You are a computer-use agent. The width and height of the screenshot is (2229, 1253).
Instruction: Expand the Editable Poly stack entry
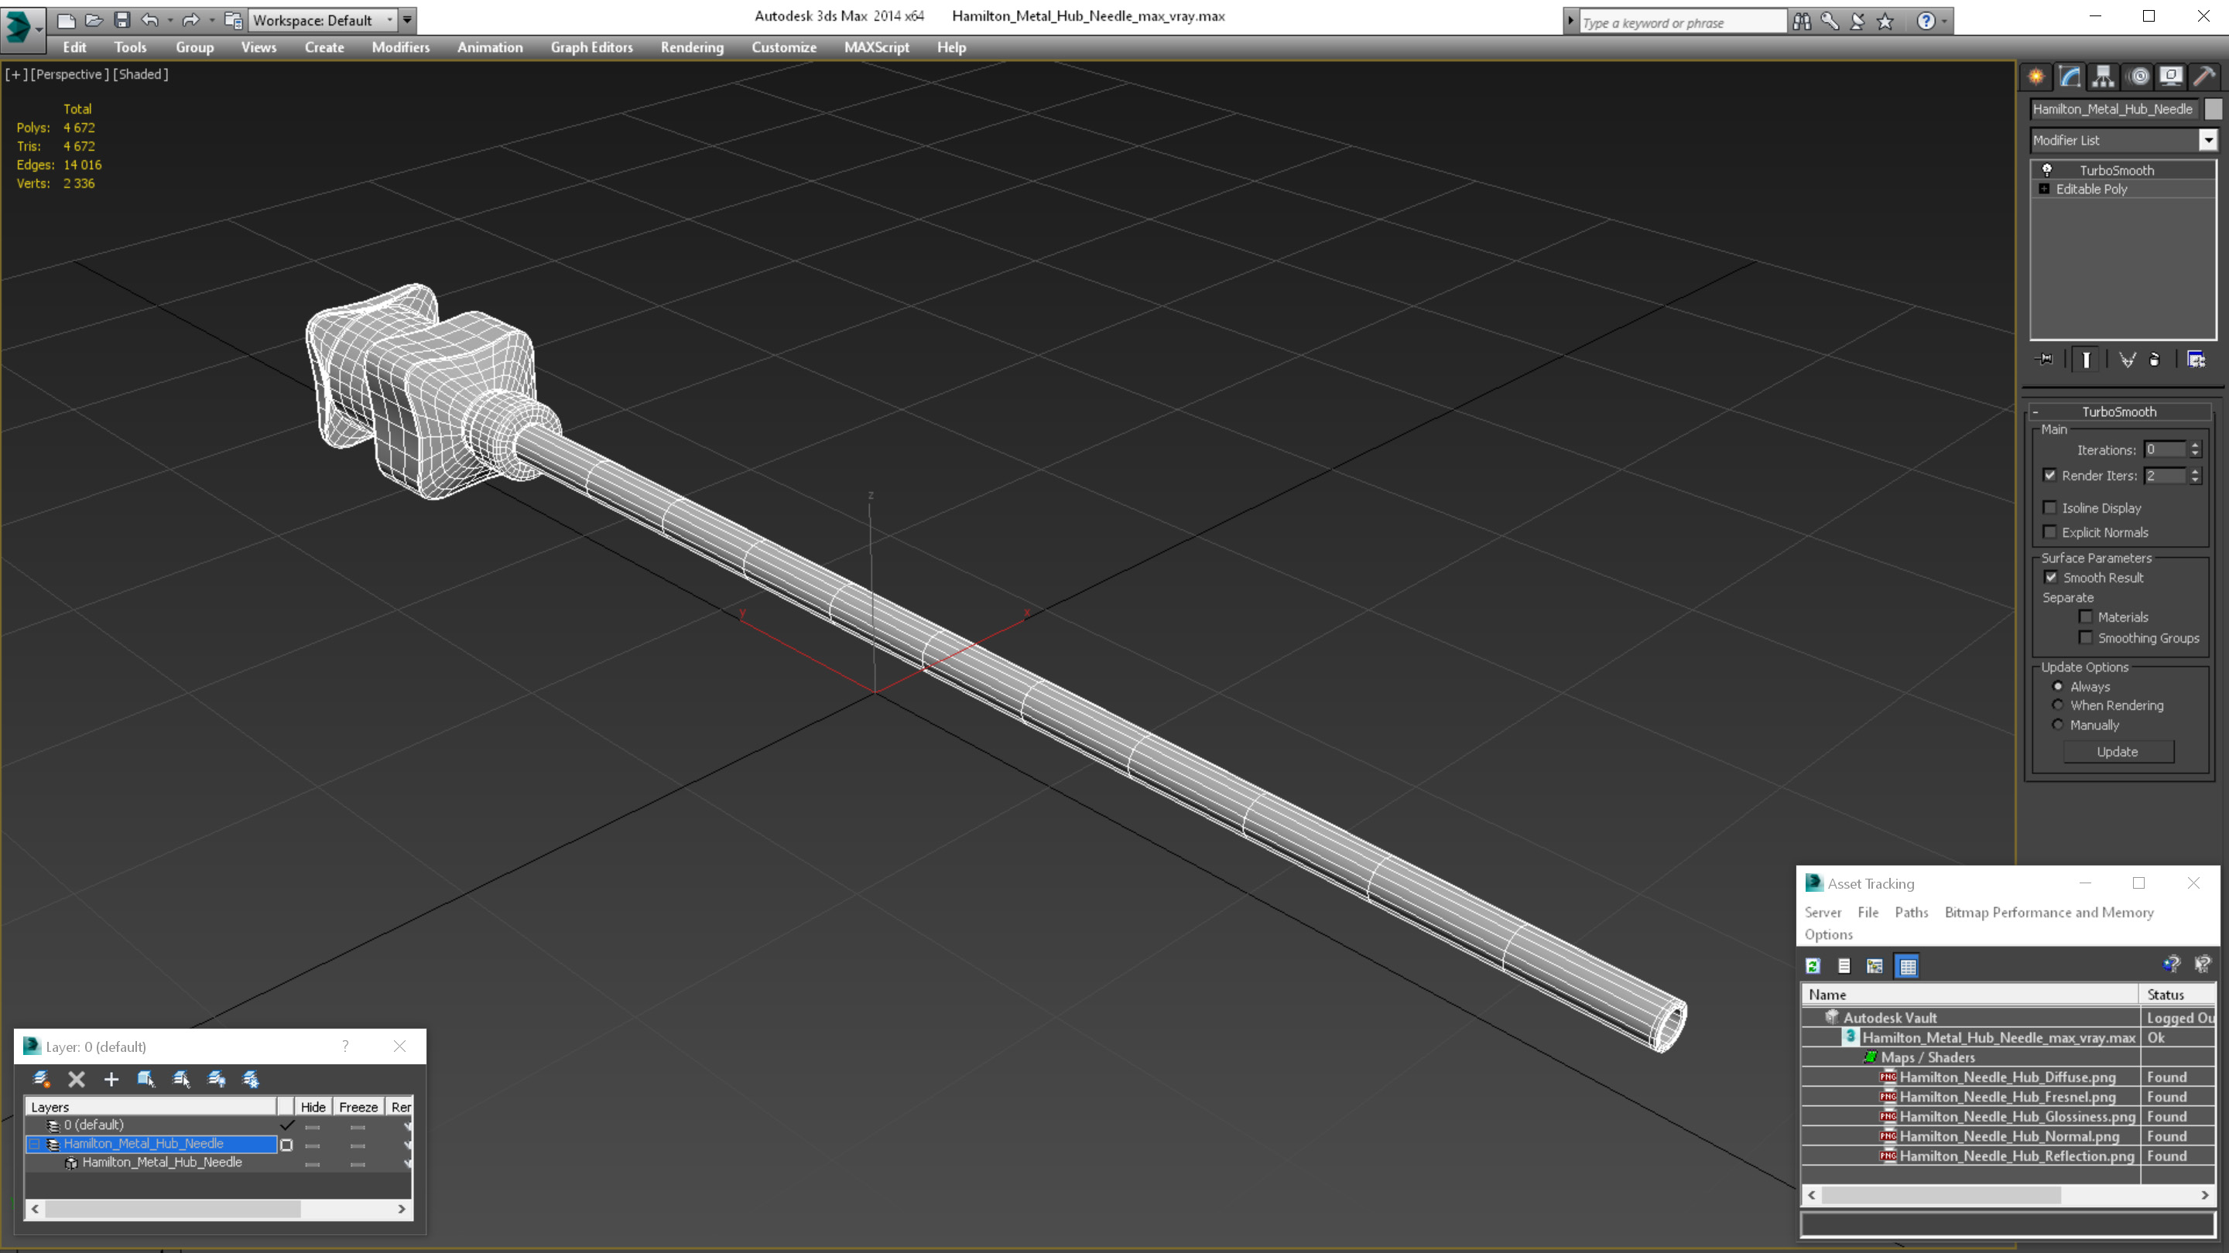tap(2044, 189)
